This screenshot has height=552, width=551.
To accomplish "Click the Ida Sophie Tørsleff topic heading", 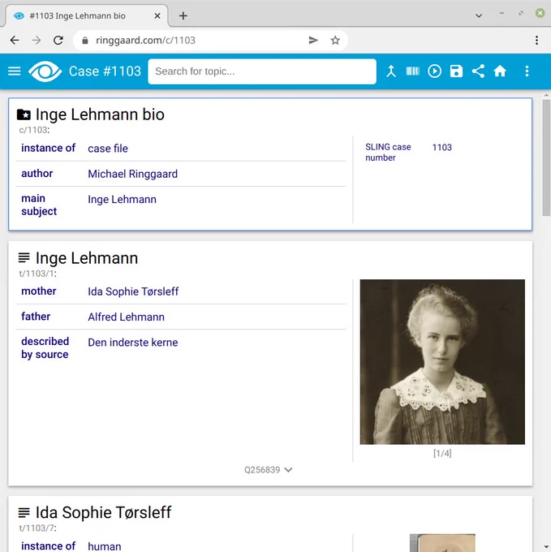I will pyautogui.click(x=103, y=512).
